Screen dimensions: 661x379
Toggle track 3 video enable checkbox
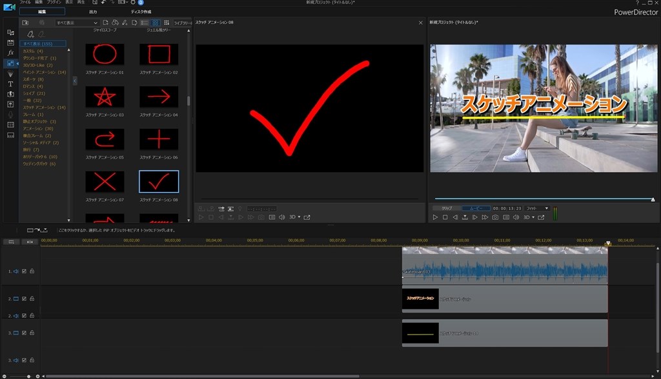(x=24, y=333)
